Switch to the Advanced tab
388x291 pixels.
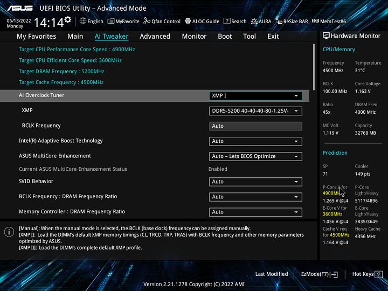tap(155, 37)
